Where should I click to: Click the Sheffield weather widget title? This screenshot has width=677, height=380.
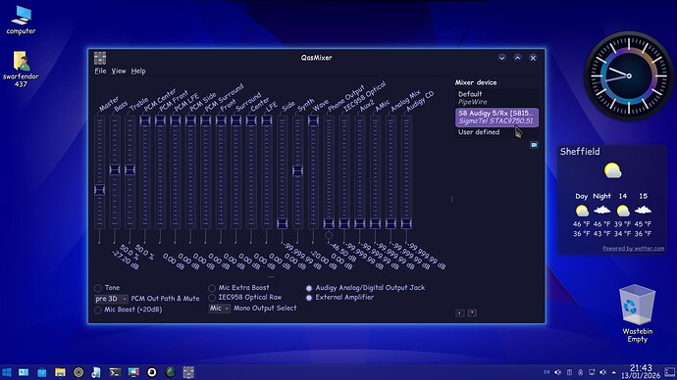pos(580,152)
